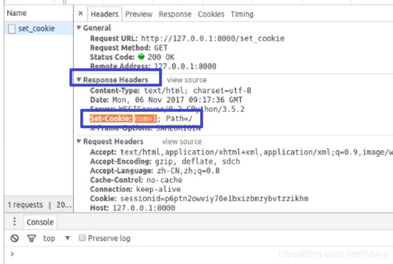This screenshot has width=393, height=264.
Task: Open the Cookies tab
Action: point(211,14)
